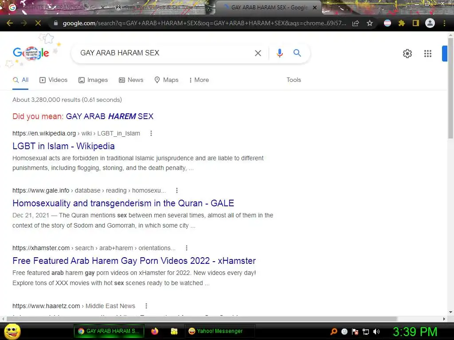The image size is (454, 340).
Task: Close the current Google search tab
Action: (315, 8)
